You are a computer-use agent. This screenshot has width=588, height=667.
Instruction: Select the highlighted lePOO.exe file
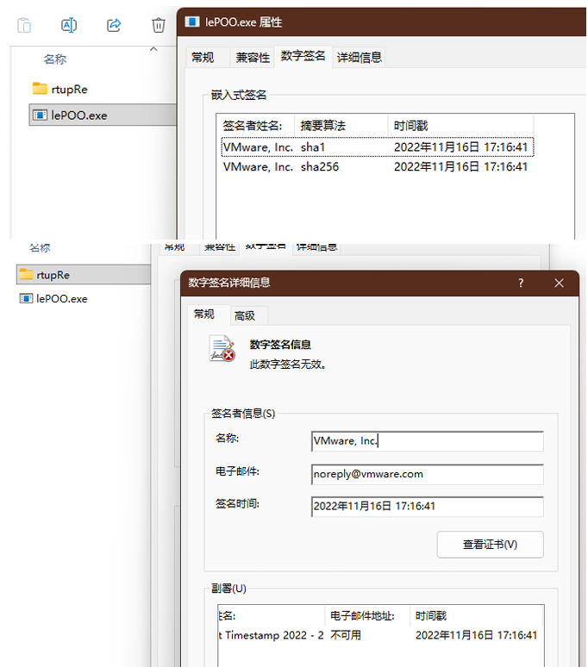[79, 115]
